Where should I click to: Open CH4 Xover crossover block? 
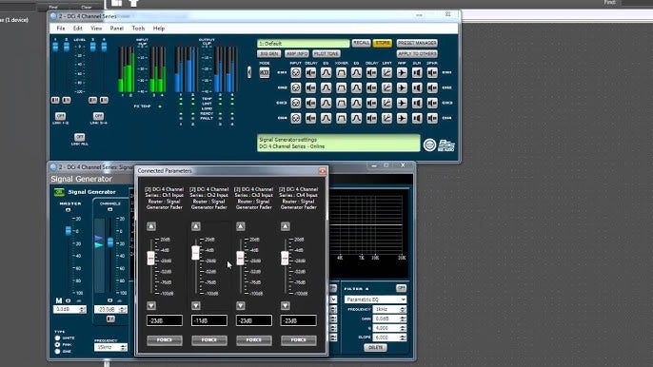(x=341, y=118)
